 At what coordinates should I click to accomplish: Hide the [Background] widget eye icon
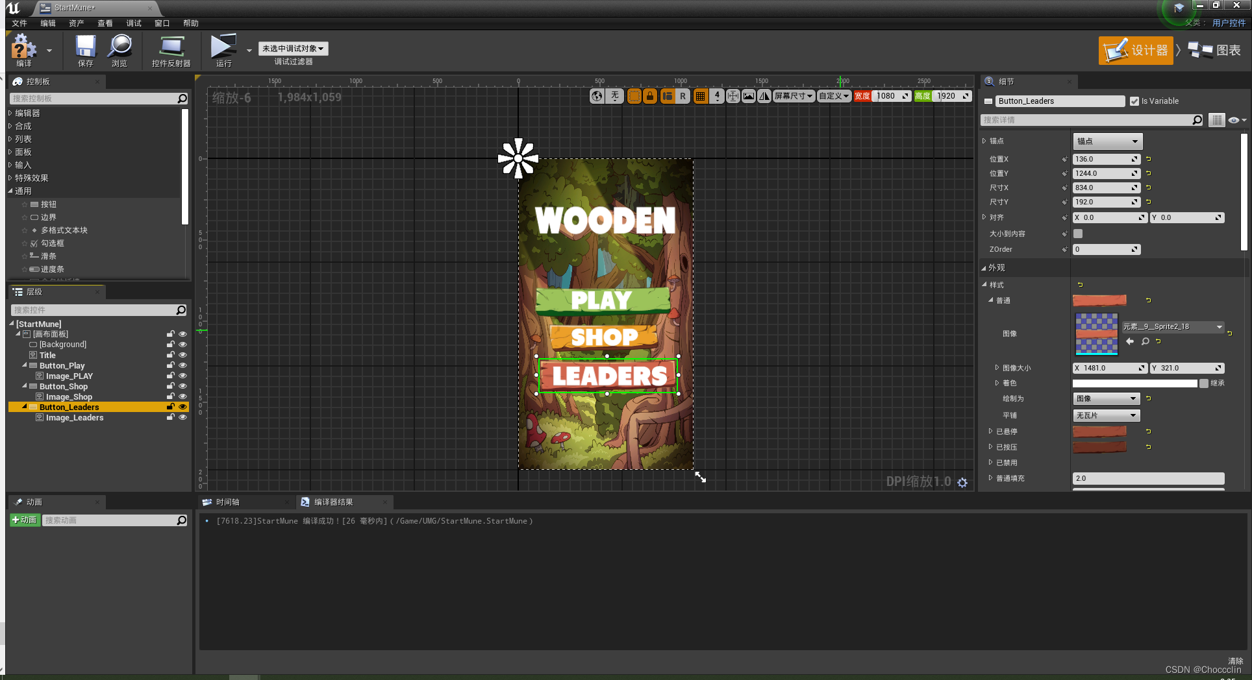pyautogui.click(x=182, y=345)
